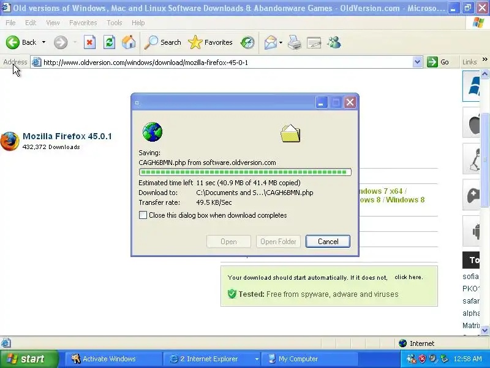This screenshot has height=368, width=490.
Task: Switch to Activate Windows taskbar item
Action: (113, 359)
